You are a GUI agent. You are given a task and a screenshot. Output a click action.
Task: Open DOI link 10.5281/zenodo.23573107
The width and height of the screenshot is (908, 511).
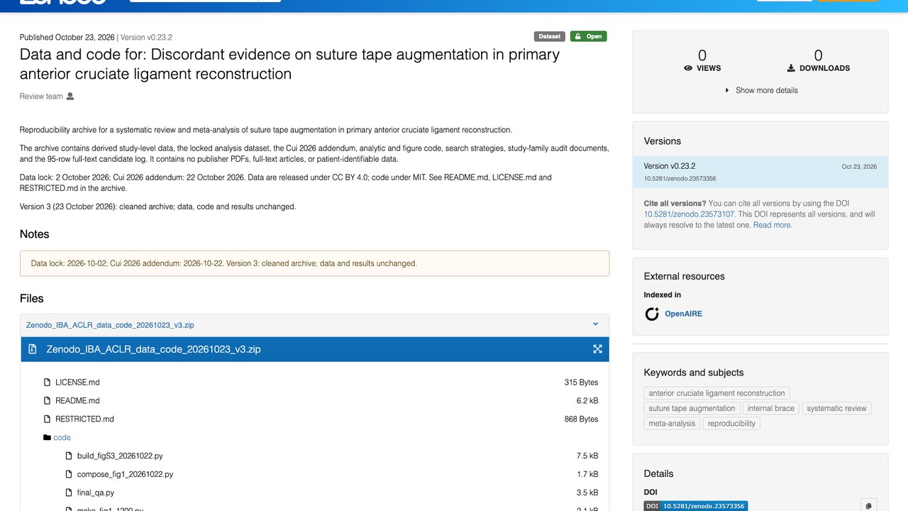click(x=689, y=214)
